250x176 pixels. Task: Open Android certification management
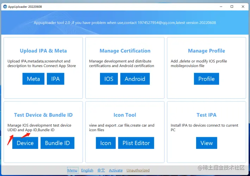tap(135, 79)
